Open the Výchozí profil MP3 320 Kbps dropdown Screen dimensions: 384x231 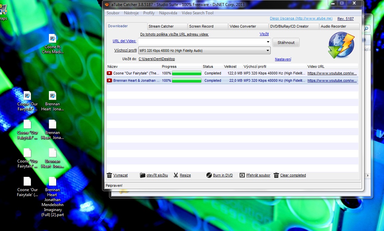204,51
